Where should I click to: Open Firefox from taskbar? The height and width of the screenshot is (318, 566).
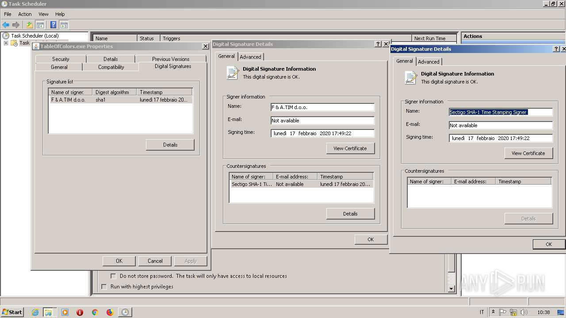click(110, 312)
